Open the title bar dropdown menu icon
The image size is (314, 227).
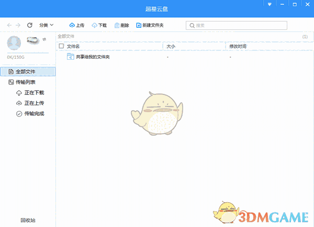(x=270, y=4)
